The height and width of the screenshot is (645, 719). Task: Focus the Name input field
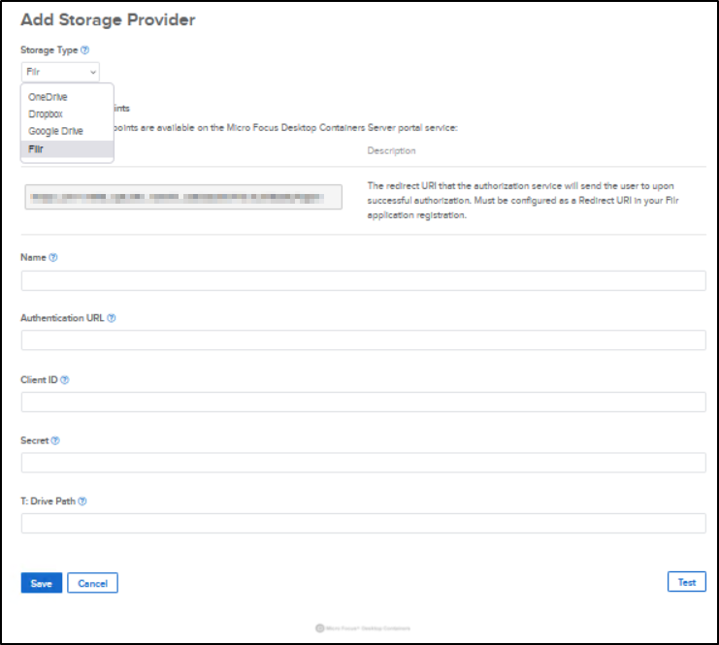[x=363, y=280]
